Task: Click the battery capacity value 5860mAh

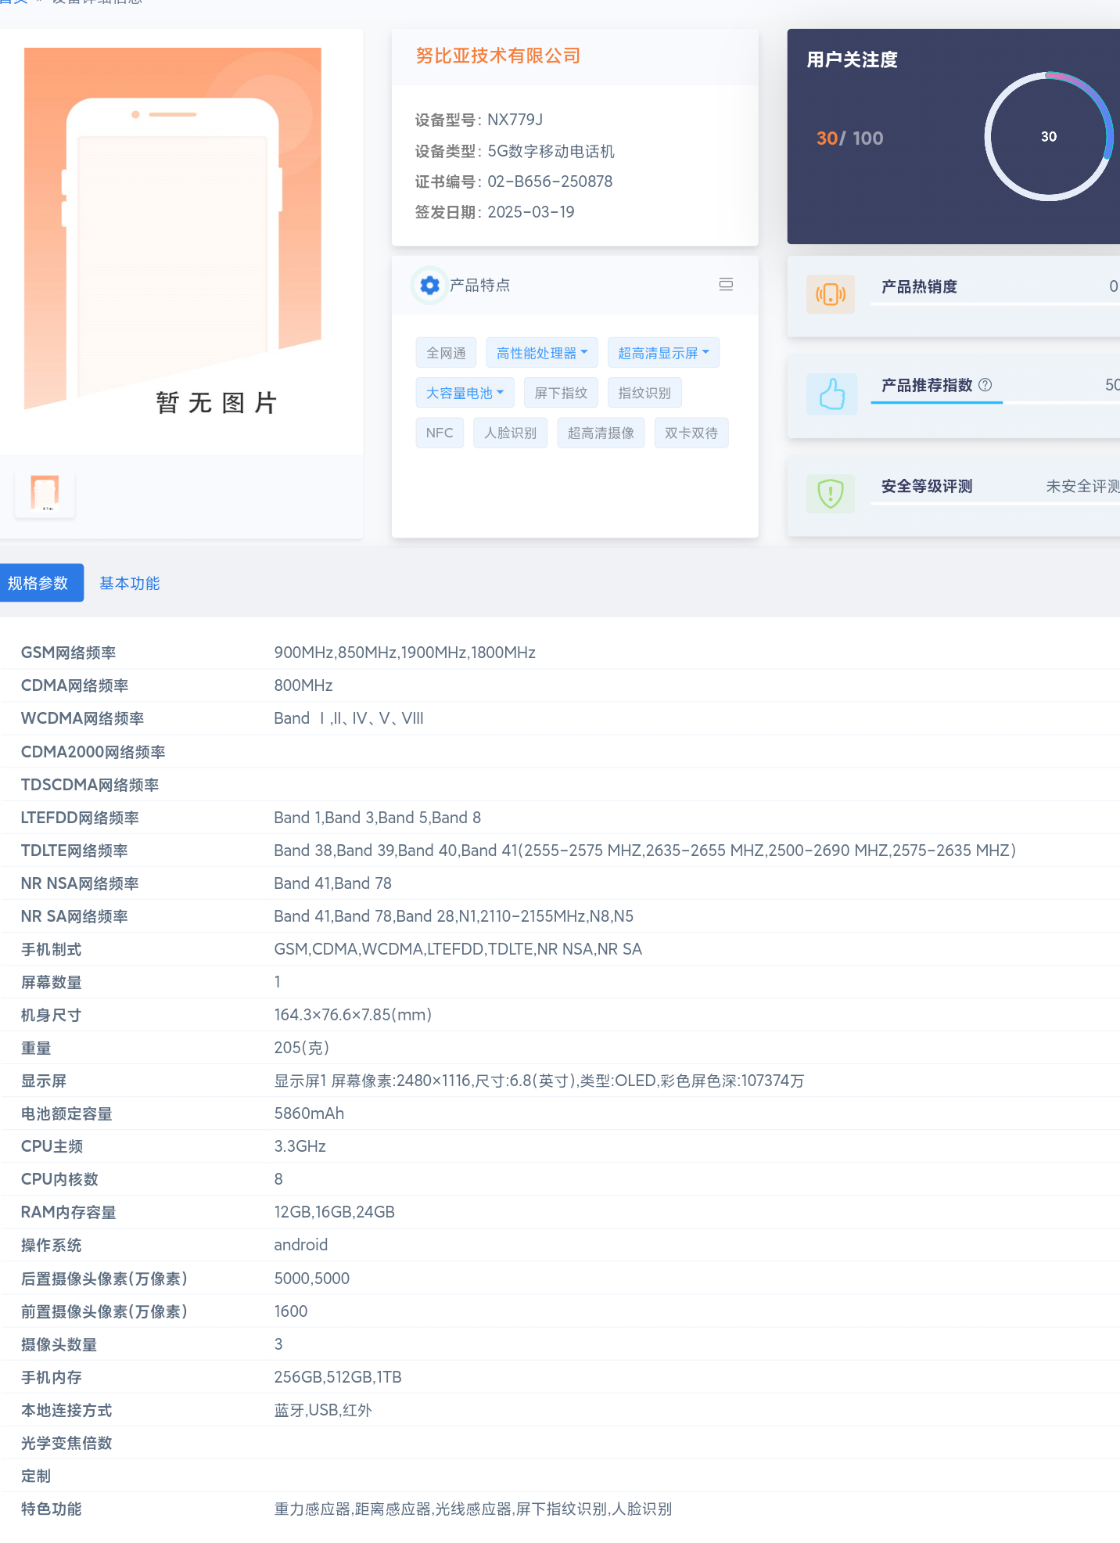Action: point(309,1113)
